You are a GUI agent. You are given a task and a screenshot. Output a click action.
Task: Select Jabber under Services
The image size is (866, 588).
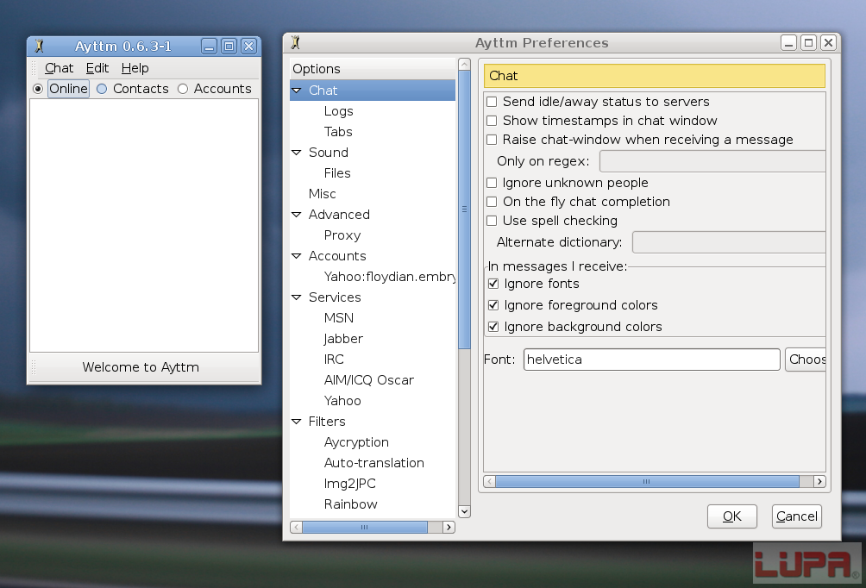[x=343, y=339]
